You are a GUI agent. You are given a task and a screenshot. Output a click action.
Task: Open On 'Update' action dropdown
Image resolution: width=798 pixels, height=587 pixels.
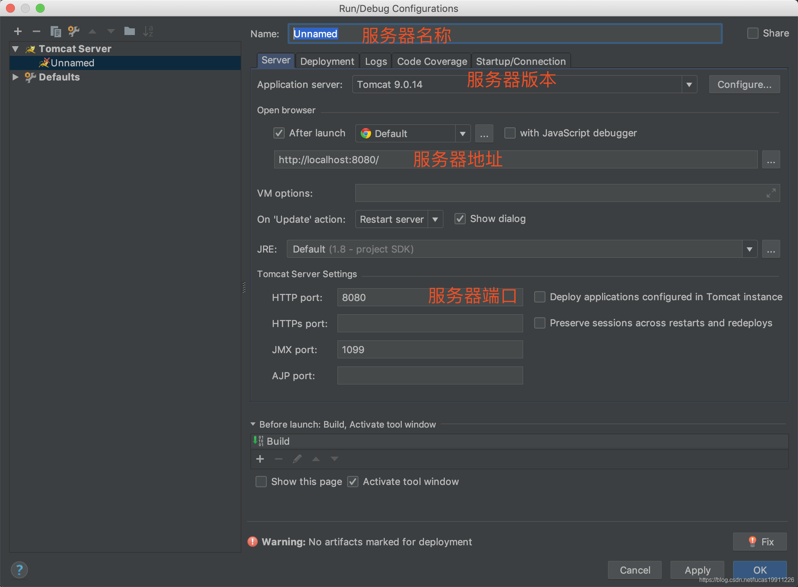coord(435,219)
